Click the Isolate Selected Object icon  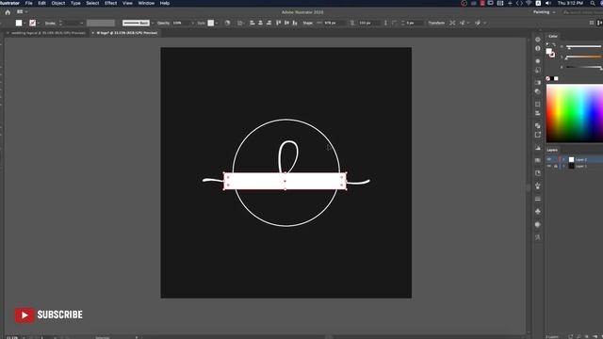452,23
